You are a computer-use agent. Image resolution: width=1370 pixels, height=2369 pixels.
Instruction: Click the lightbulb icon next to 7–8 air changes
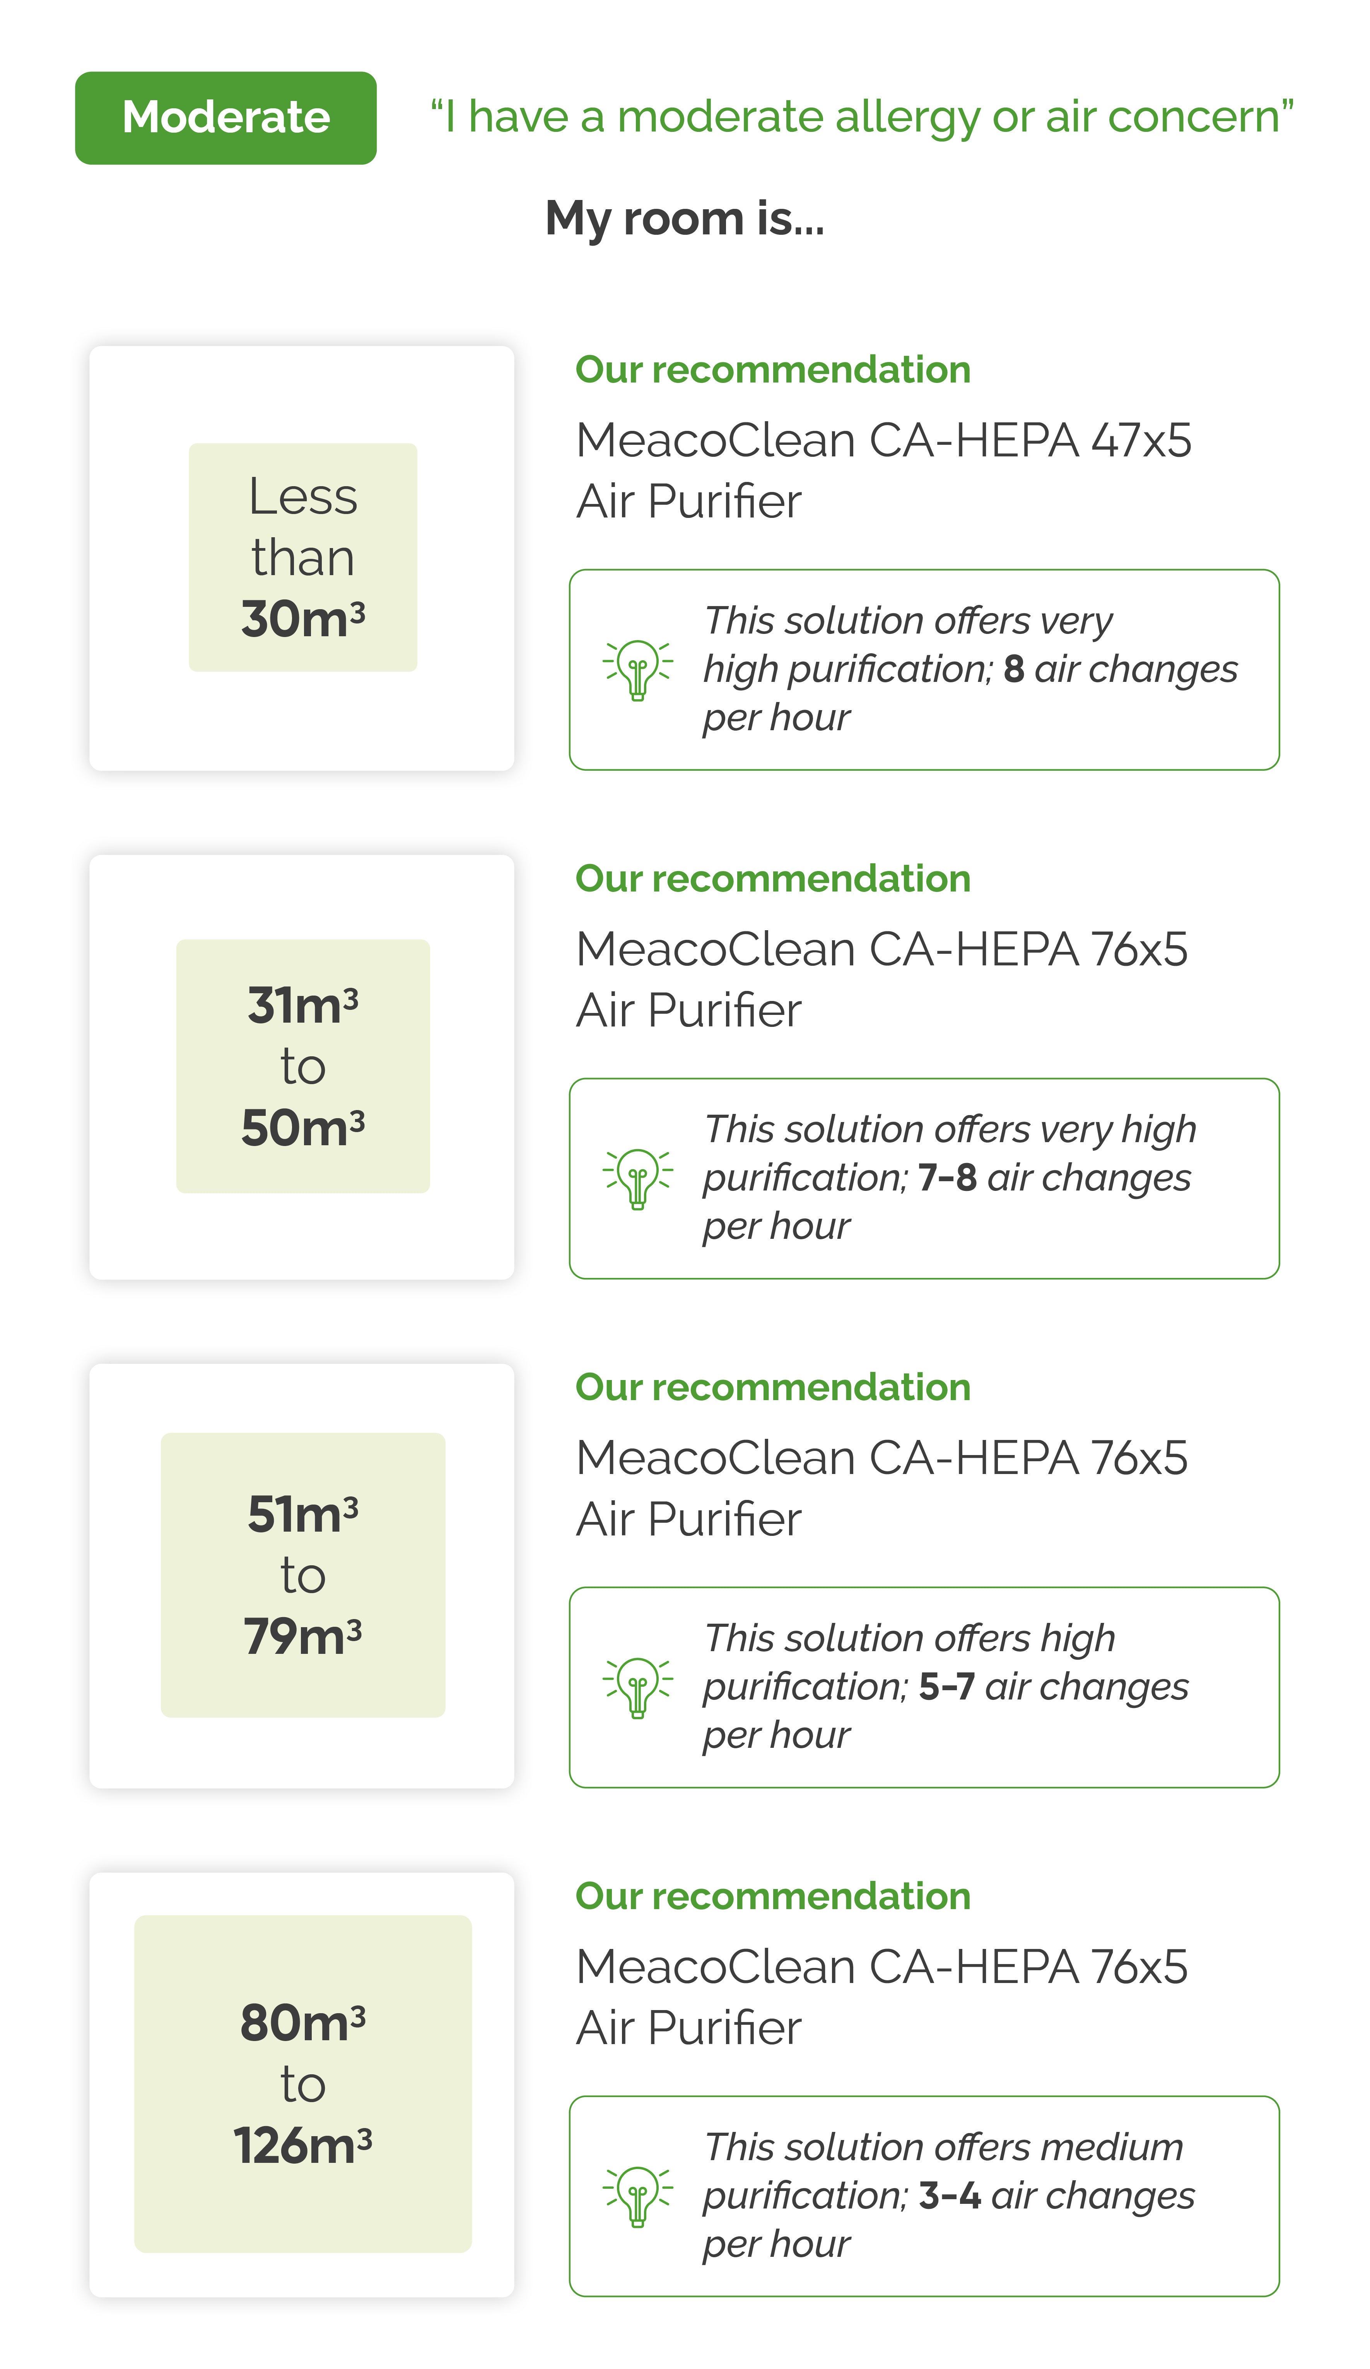pos(637,1178)
